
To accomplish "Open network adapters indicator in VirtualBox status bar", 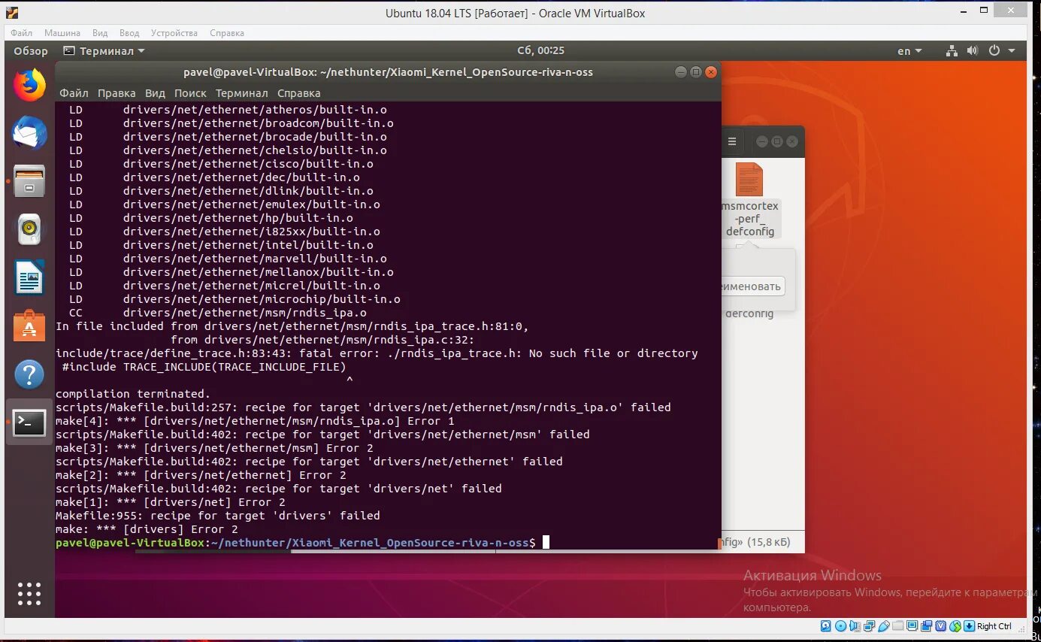I will click(x=869, y=626).
